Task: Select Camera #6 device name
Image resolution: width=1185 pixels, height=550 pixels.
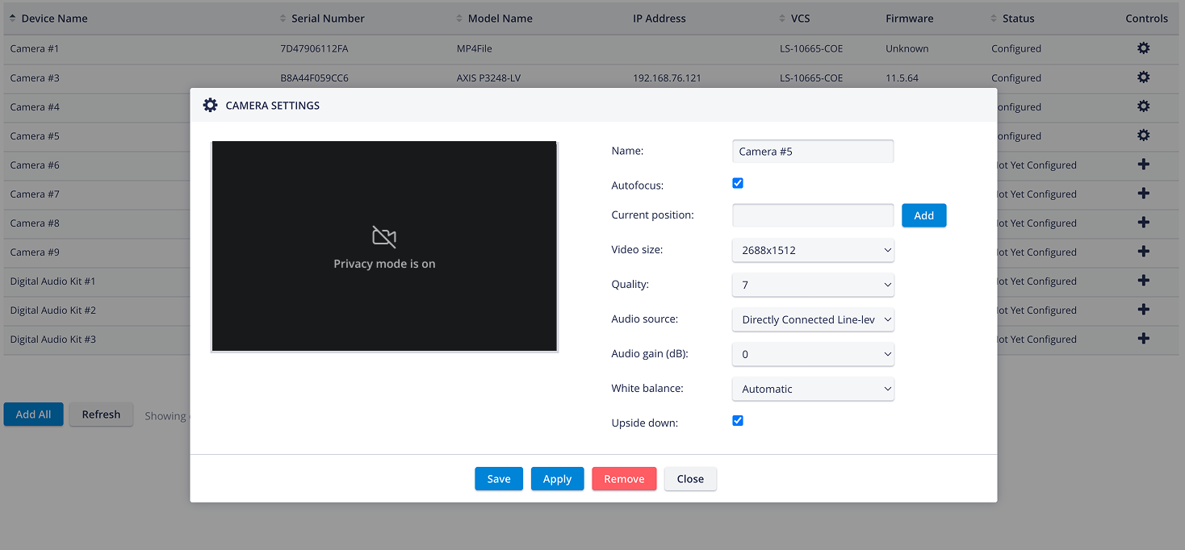Action: (35, 165)
